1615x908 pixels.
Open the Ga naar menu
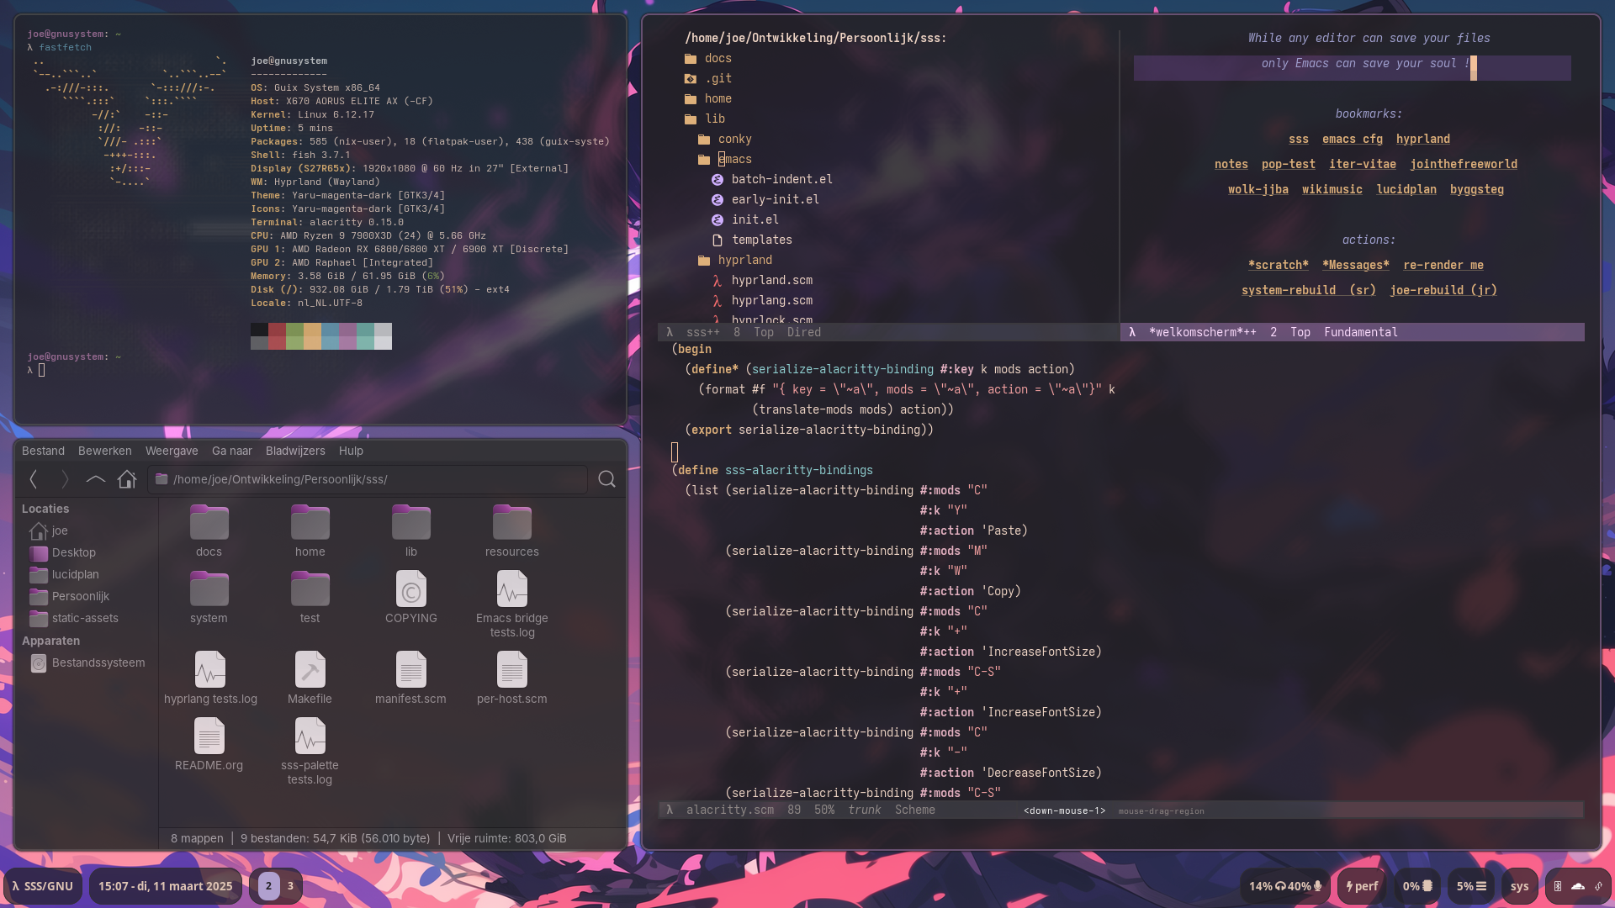pos(231,451)
